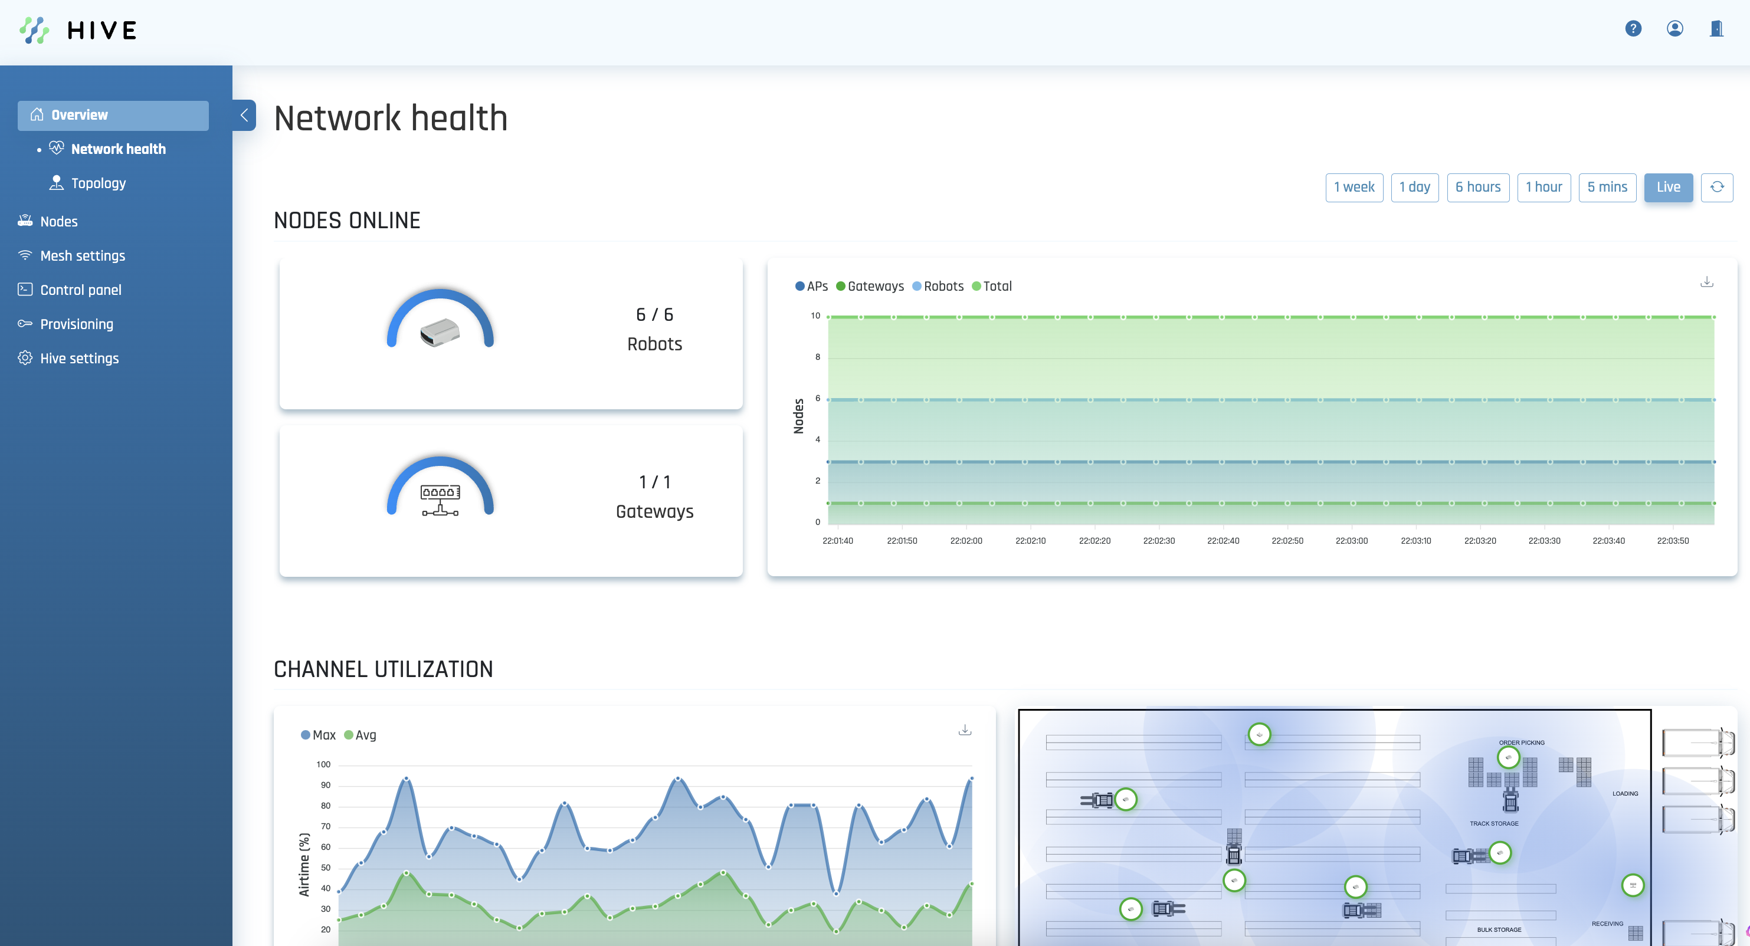This screenshot has height=946, width=1750.
Task: Toggle Total series in legend
Action: [991, 287]
